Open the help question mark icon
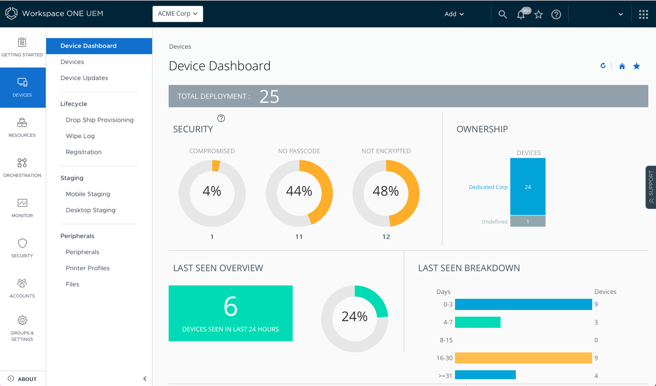Viewport: 656px width, 386px height. tap(556, 14)
